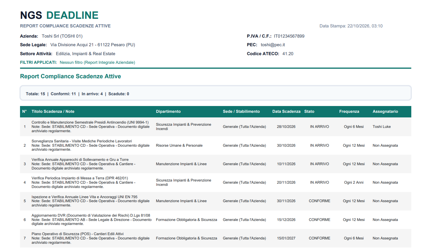Image resolution: width=431 pixels, height=249 pixels.
Task: Click 'Dipartimento' column header
Action: click(x=168, y=112)
